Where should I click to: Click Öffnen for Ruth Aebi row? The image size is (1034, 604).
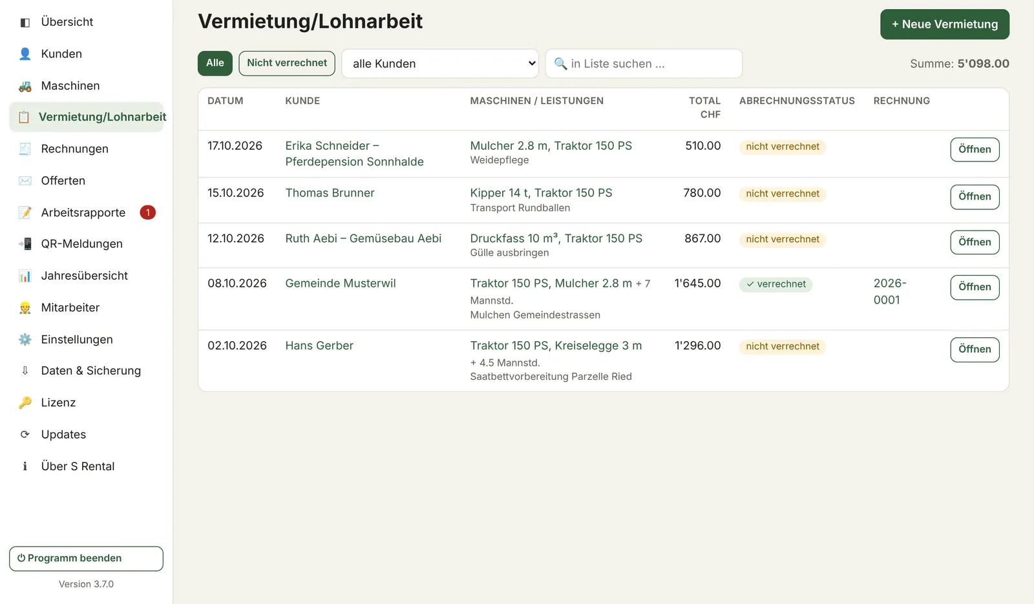[x=975, y=242]
